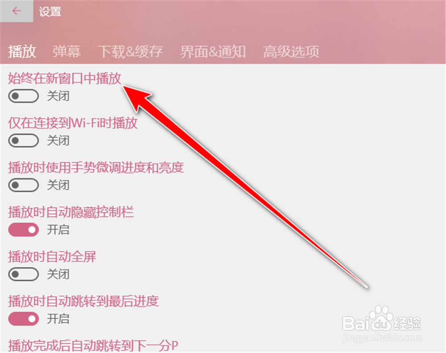Open the 下载&缓存 tab

click(x=130, y=51)
